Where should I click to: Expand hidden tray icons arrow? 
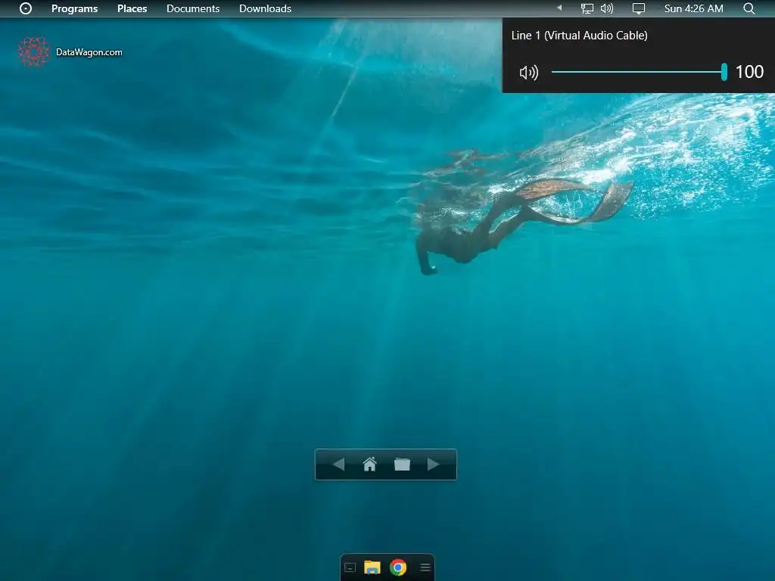point(559,8)
